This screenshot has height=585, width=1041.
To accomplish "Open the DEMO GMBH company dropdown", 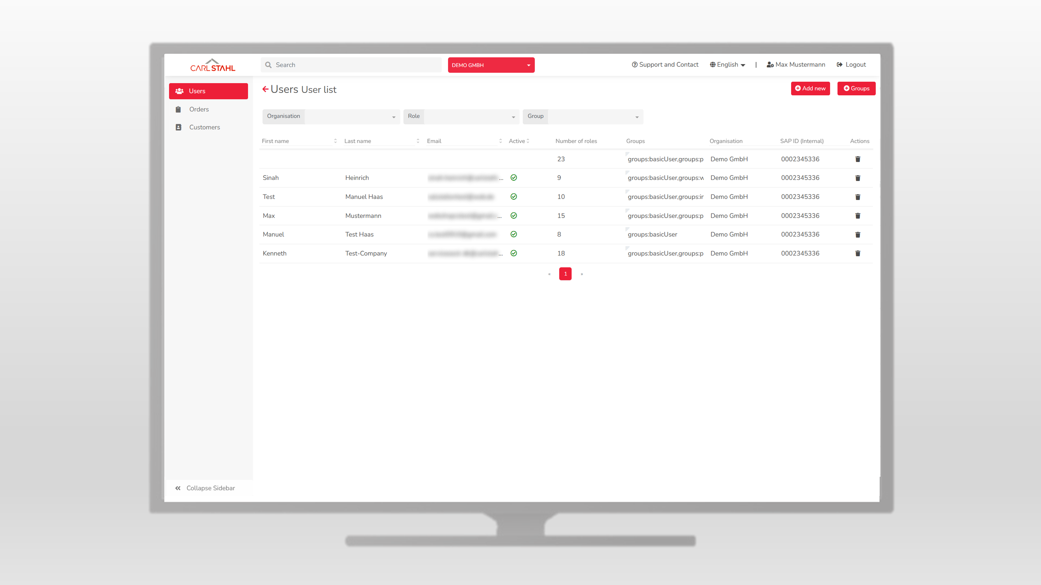I will tap(491, 65).
